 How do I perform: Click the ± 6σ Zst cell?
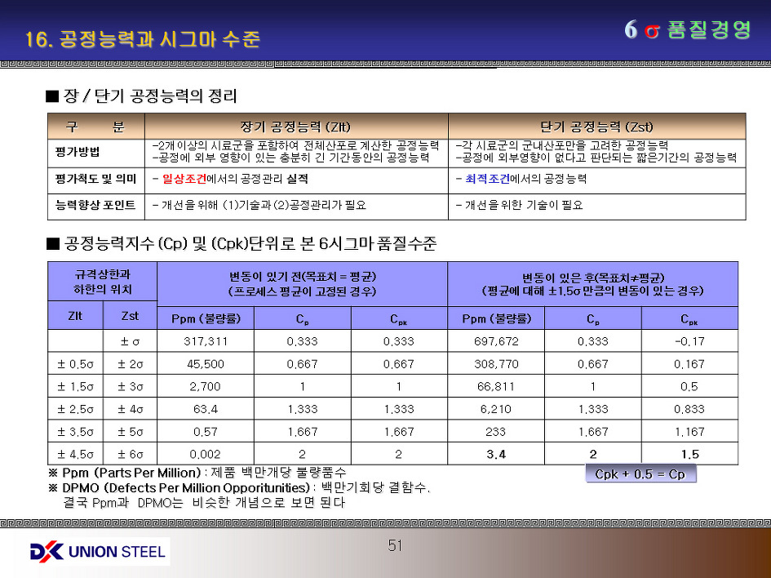click(x=130, y=454)
